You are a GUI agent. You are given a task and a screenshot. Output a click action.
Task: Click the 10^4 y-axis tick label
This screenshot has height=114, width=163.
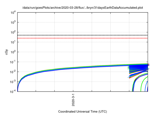coord(13,12)
